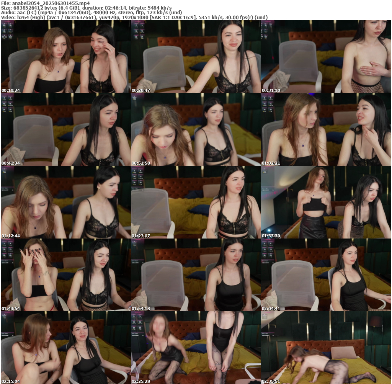Open the thumbnail at 01:02:21
The width and height of the screenshot is (392, 384).
[x=326, y=129]
